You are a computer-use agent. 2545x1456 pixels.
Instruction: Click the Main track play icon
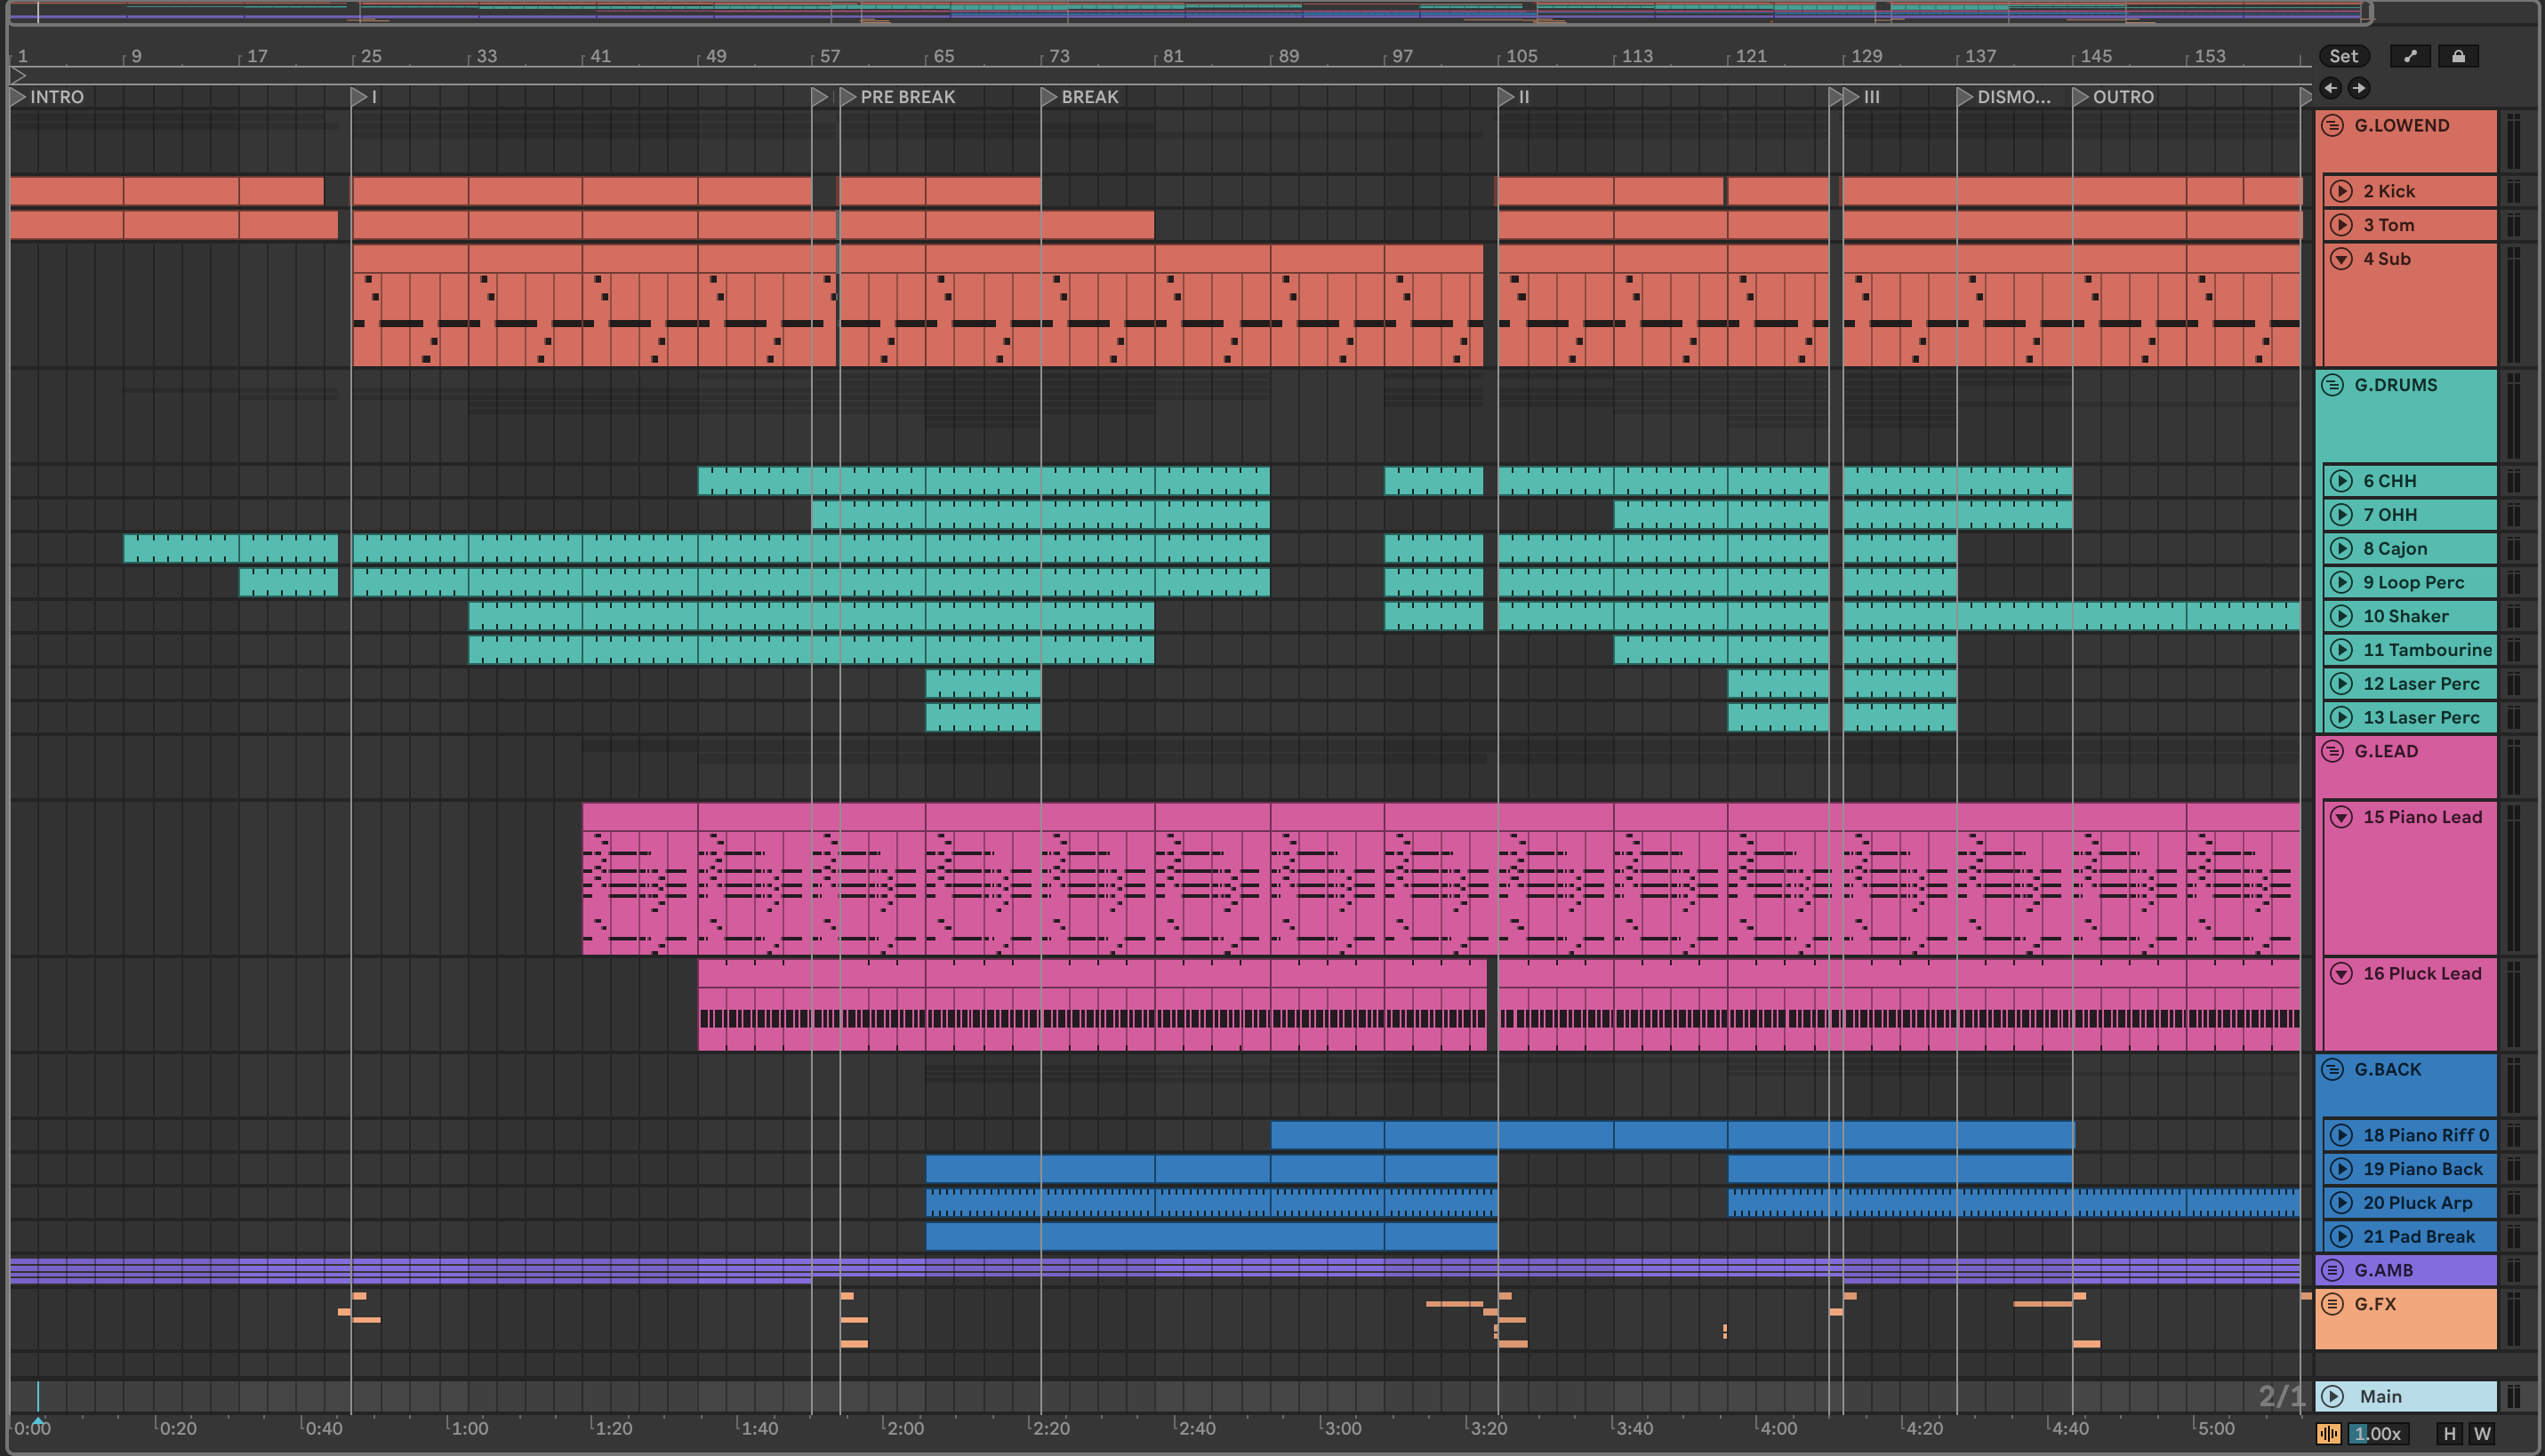[x=2333, y=1396]
